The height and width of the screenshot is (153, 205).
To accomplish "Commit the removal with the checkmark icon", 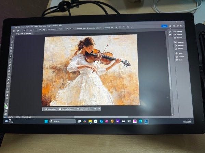I will pos(132,27).
